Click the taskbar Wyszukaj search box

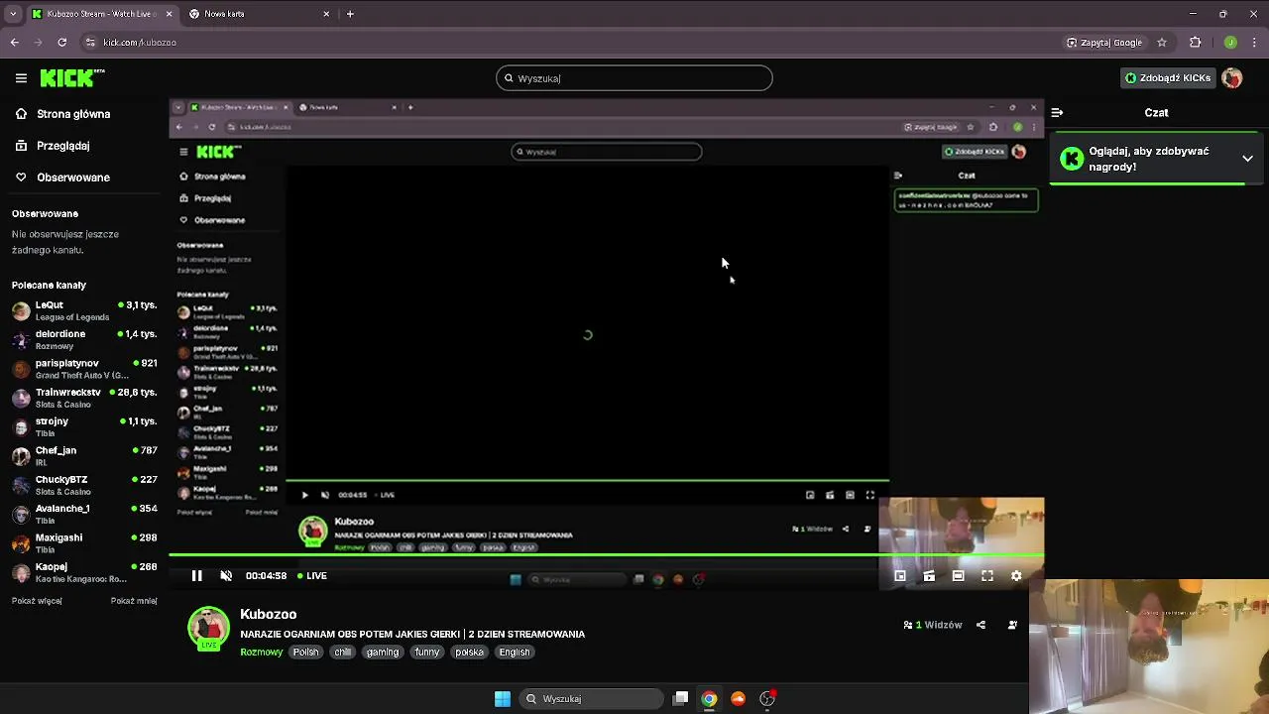pyautogui.click(x=592, y=699)
